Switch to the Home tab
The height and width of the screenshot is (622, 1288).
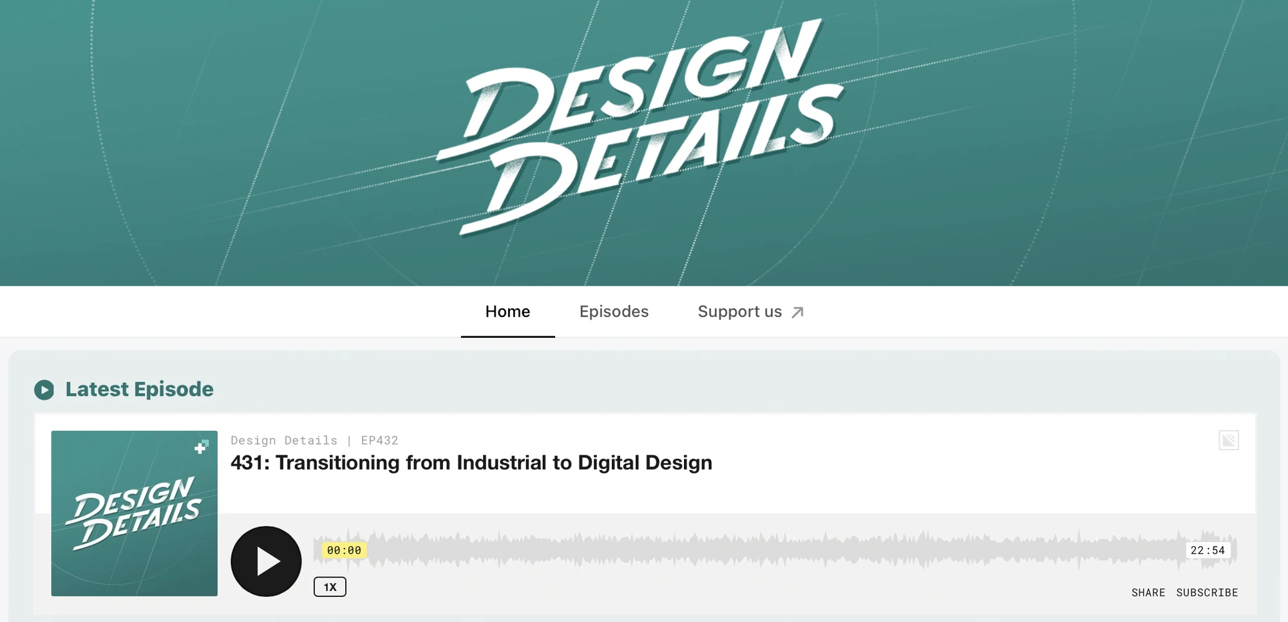pyautogui.click(x=507, y=311)
